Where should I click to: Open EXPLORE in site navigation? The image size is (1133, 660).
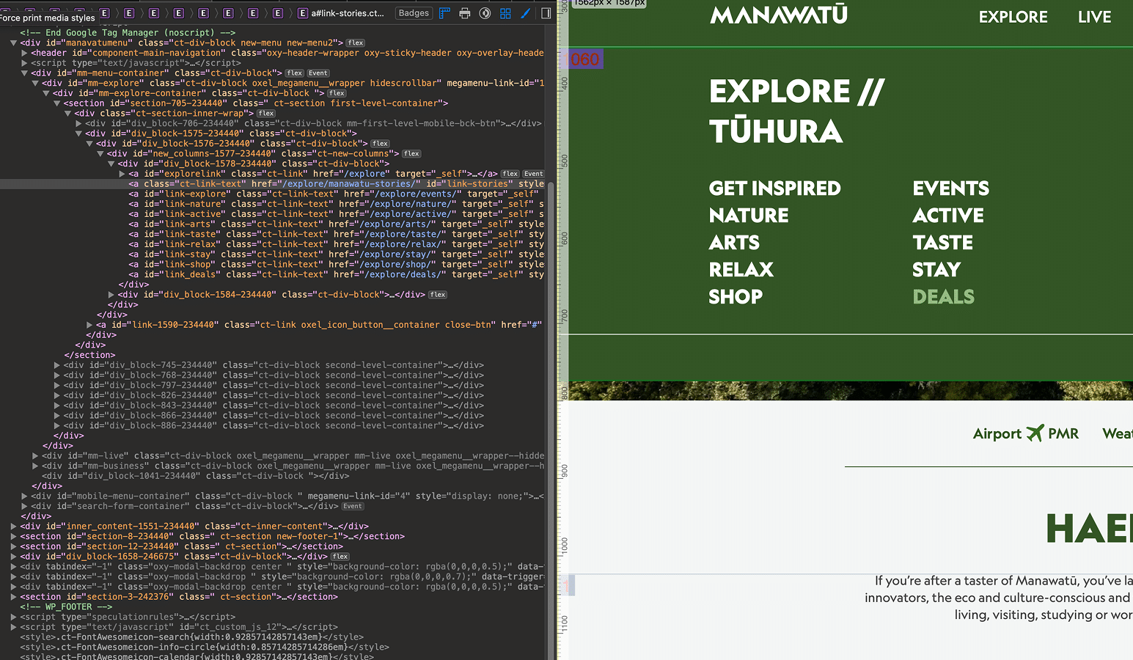pyautogui.click(x=1013, y=17)
